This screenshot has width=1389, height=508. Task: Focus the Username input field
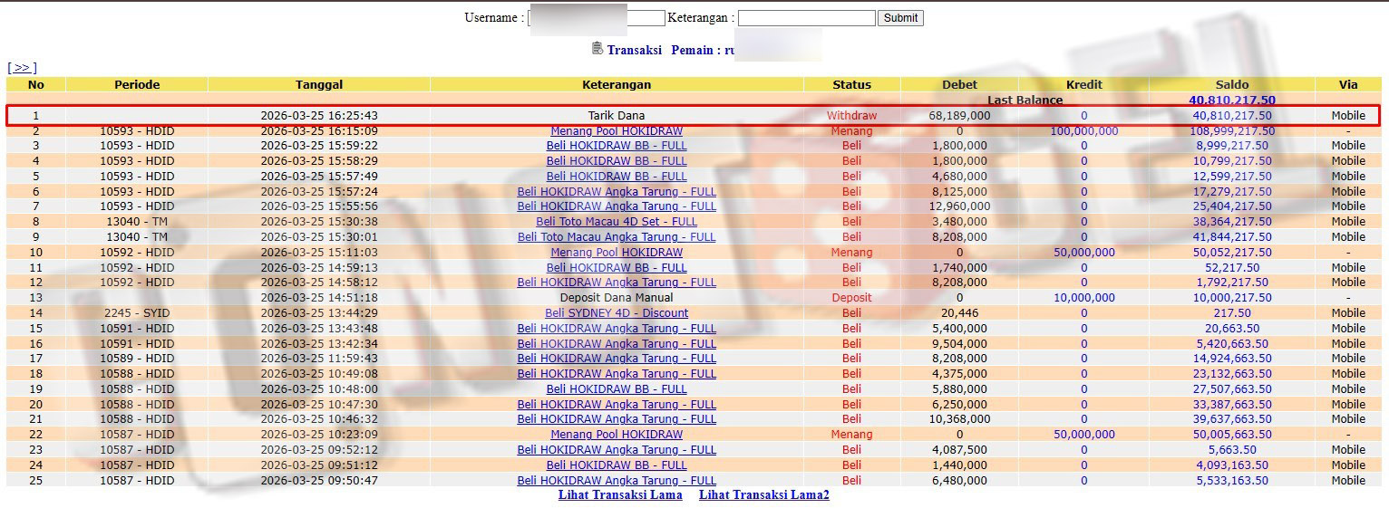coord(597,18)
